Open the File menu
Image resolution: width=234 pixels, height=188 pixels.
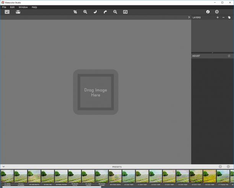[4, 7]
